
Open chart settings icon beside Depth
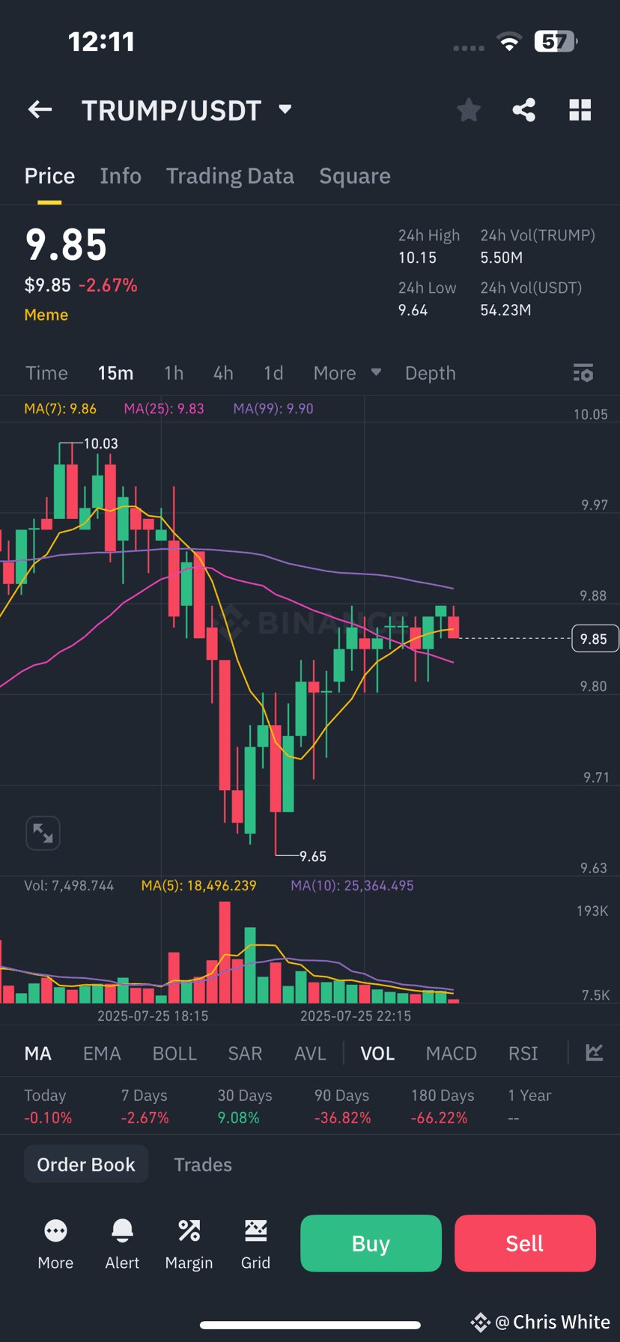coord(583,373)
